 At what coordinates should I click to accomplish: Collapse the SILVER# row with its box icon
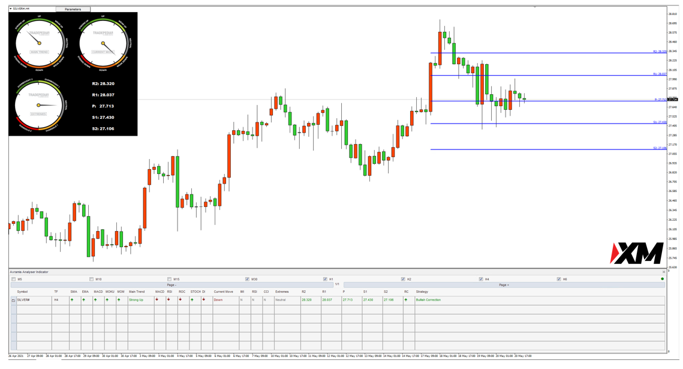[14, 300]
